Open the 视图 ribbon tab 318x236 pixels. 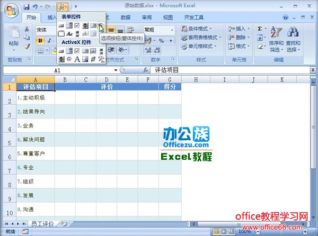click(x=168, y=17)
